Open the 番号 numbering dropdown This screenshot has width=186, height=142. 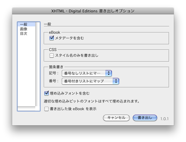pyautogui.click(x=90, y=81)
